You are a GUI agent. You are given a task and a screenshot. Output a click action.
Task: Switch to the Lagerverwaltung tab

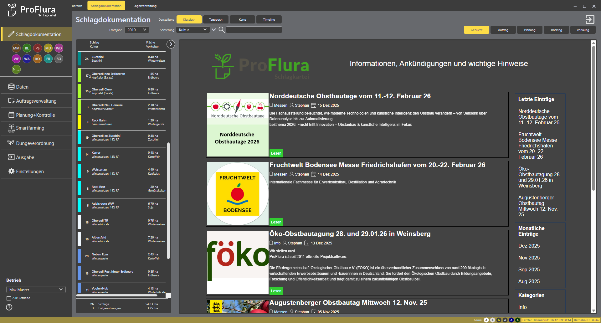click(145, 6)
